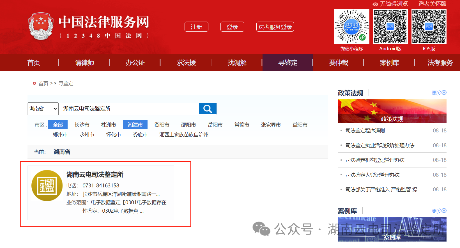Open the 司法鉴定机构登记管理办法 article
Image resolution: width=460 pixels, height=248 pixels.
tap(375, 160)
